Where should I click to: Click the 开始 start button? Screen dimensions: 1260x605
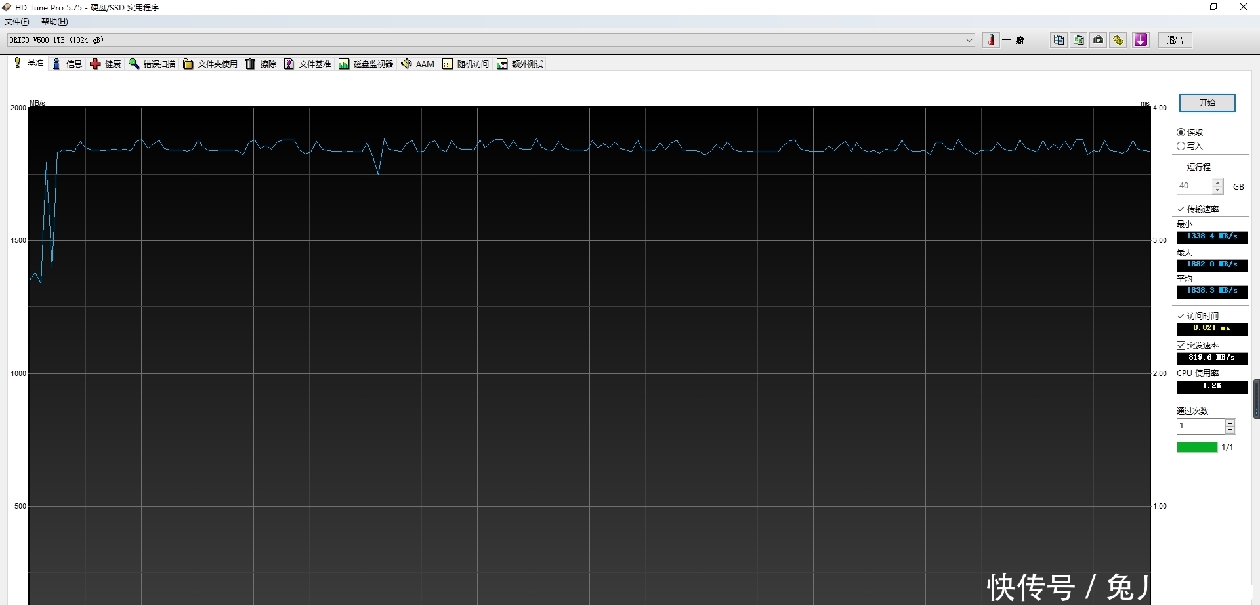tap(1207, 103)
